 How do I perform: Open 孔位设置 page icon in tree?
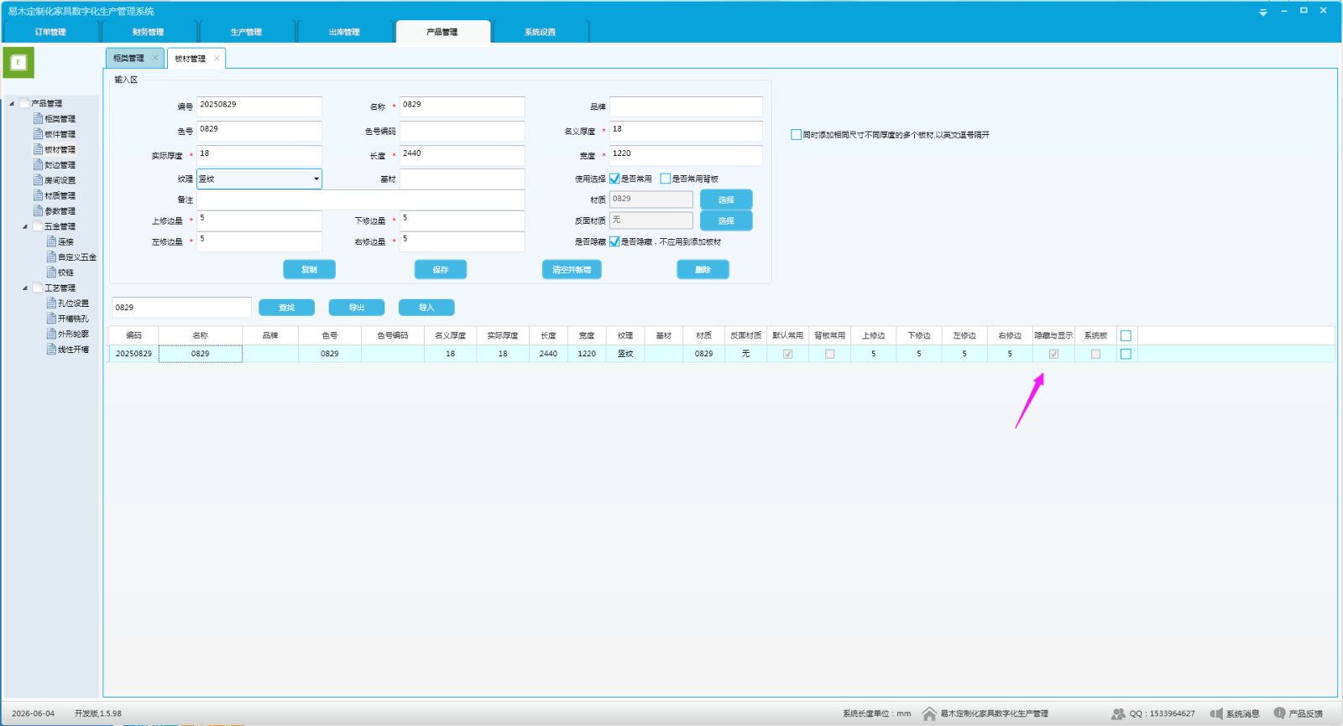[51, 303]
